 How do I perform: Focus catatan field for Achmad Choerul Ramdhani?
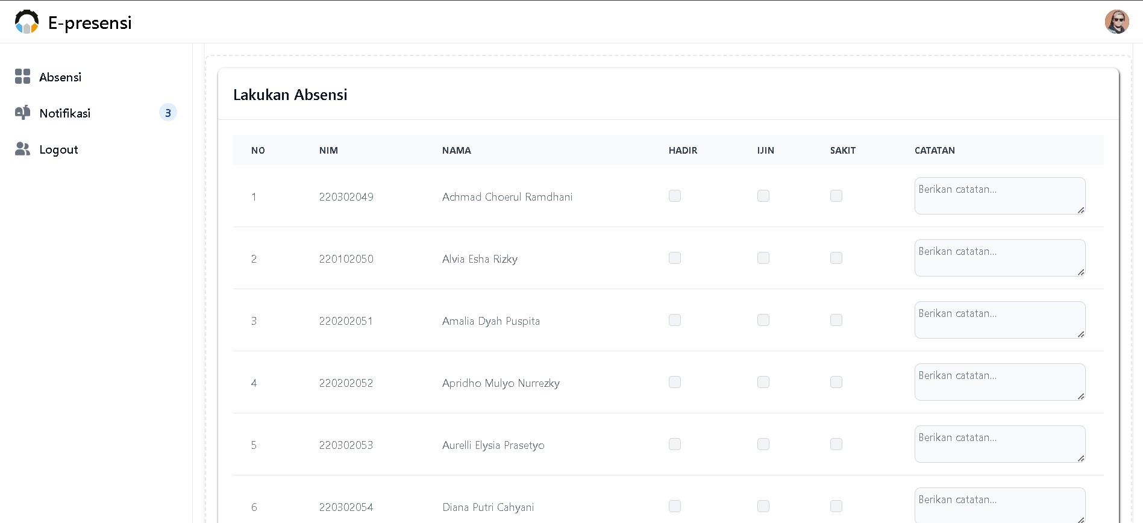1000,196
